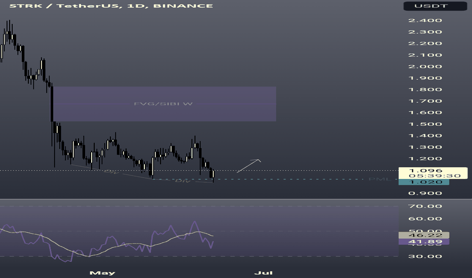Click the USDT currency button
This screenshot has width=472, height=278.
pyautogui.click(x=435, y=6)
